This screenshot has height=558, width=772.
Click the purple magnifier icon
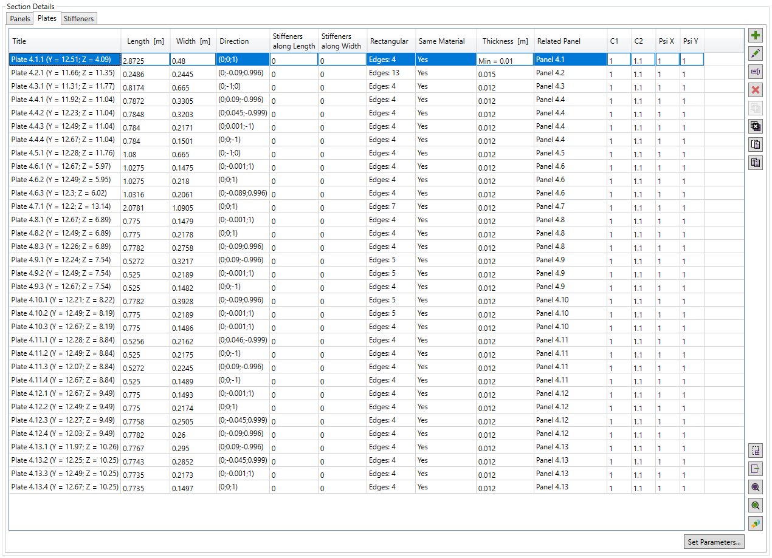tap(756, 487)
